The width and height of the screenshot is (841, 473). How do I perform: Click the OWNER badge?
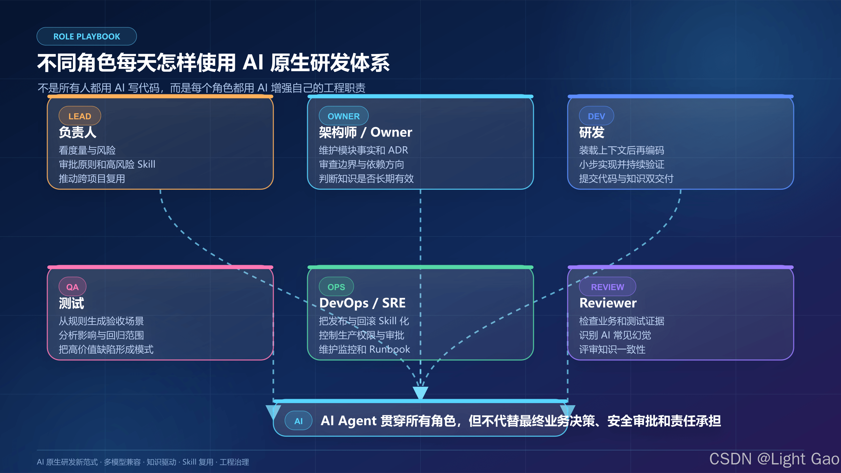tap(343, 116)
